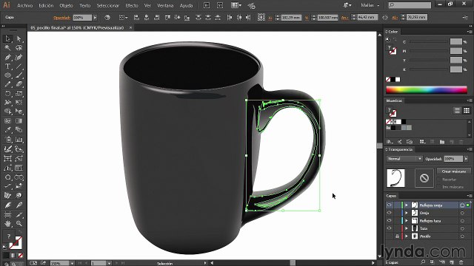Viewport: 474px width, 266px height.
Task: Click the K percentage input field
Action: click(456, 69)
